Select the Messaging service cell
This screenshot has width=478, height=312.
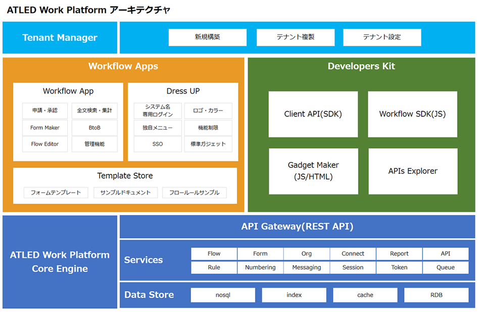click(306, 268)
